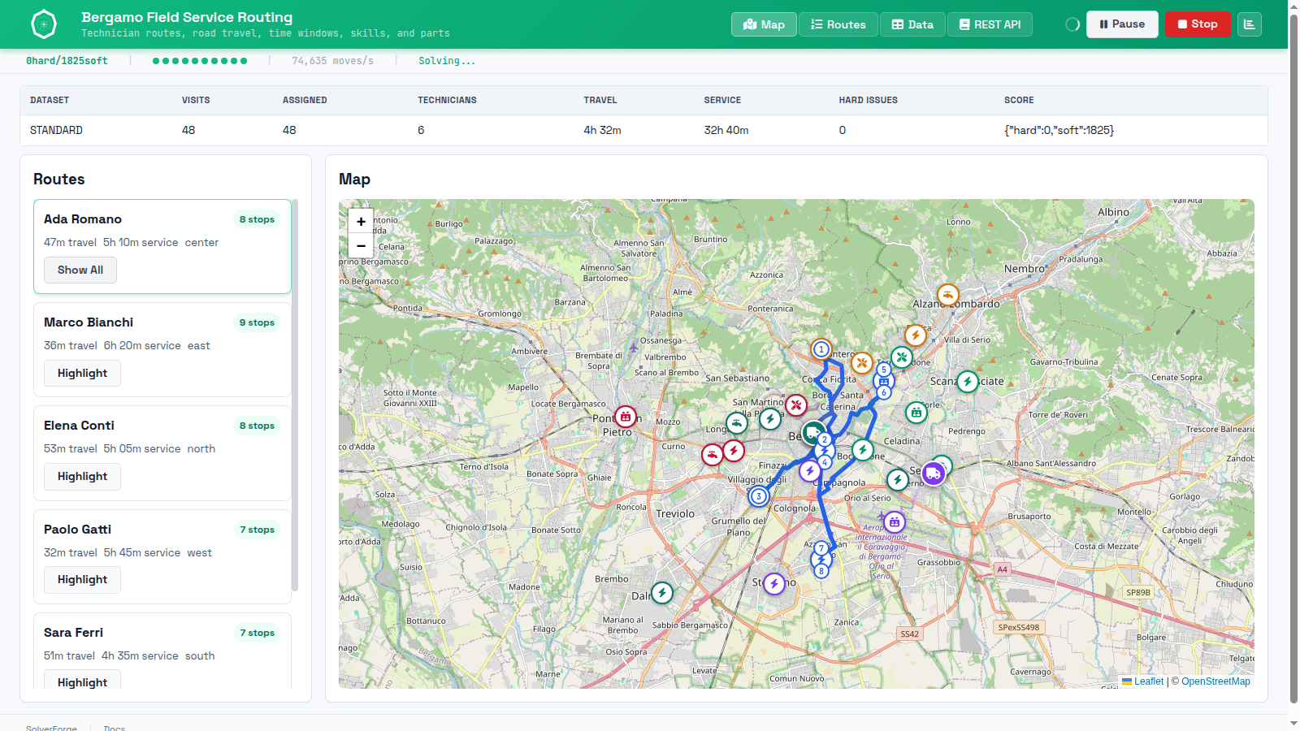Select the orange wrench tools marker

pos(862,363)
